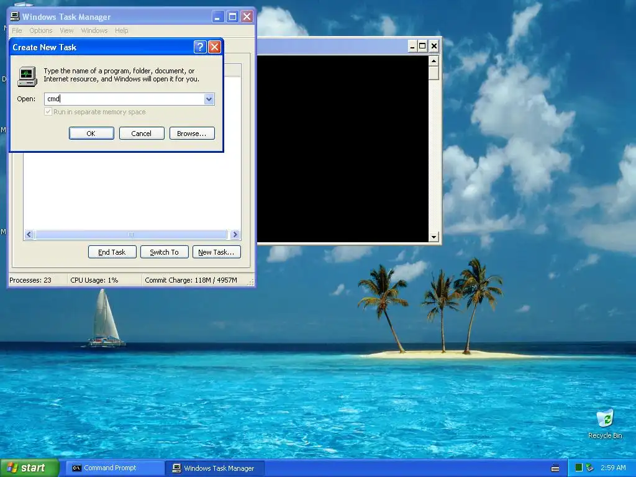Click the green CPU usage tray icon
Screen dimensions: 636x477
coord(579,468)
